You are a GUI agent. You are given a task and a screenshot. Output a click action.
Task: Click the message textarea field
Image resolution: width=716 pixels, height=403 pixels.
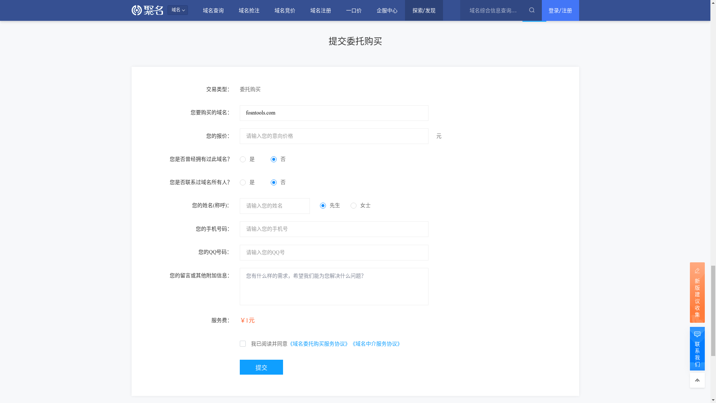(x=334, y=287)
